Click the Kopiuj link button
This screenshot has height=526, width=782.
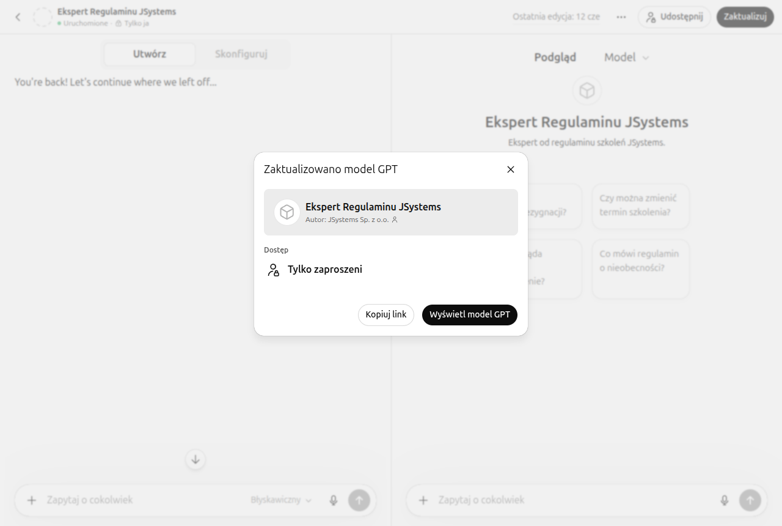pyautogui.click(x=386, y=315)
